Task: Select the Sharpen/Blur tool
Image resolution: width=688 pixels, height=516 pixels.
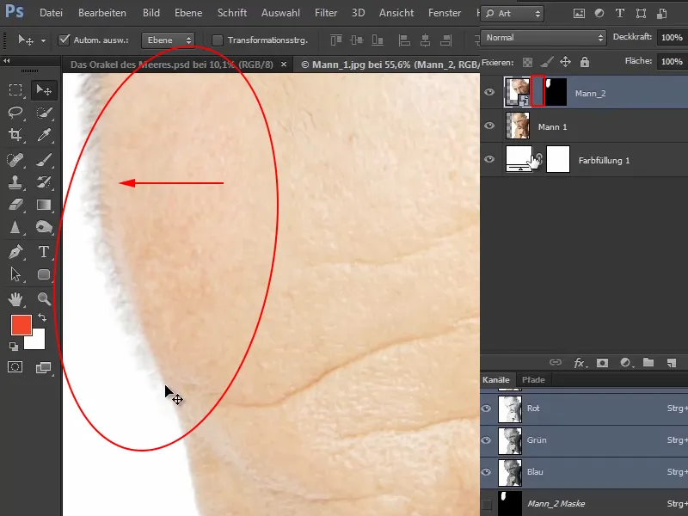Action: 15,227
